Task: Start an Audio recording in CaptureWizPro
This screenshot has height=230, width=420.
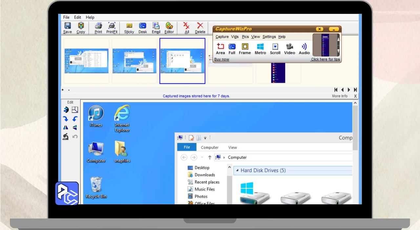Action: (304, 49)
